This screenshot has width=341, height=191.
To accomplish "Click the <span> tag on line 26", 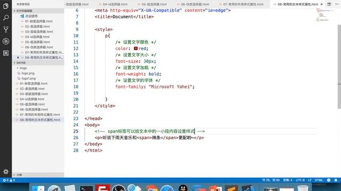I will [x=144, y=138].
